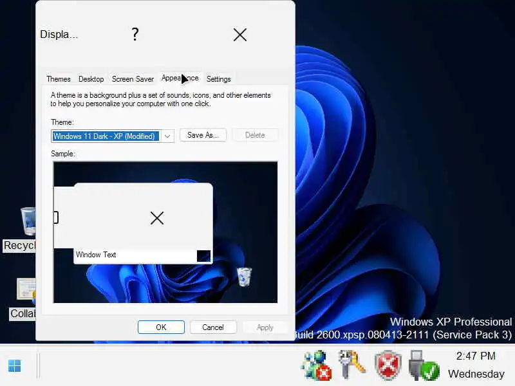Viewport: 515px width, 386px height.
Task: Click the clock showing 2:47 PM
Action: (476, 356)
